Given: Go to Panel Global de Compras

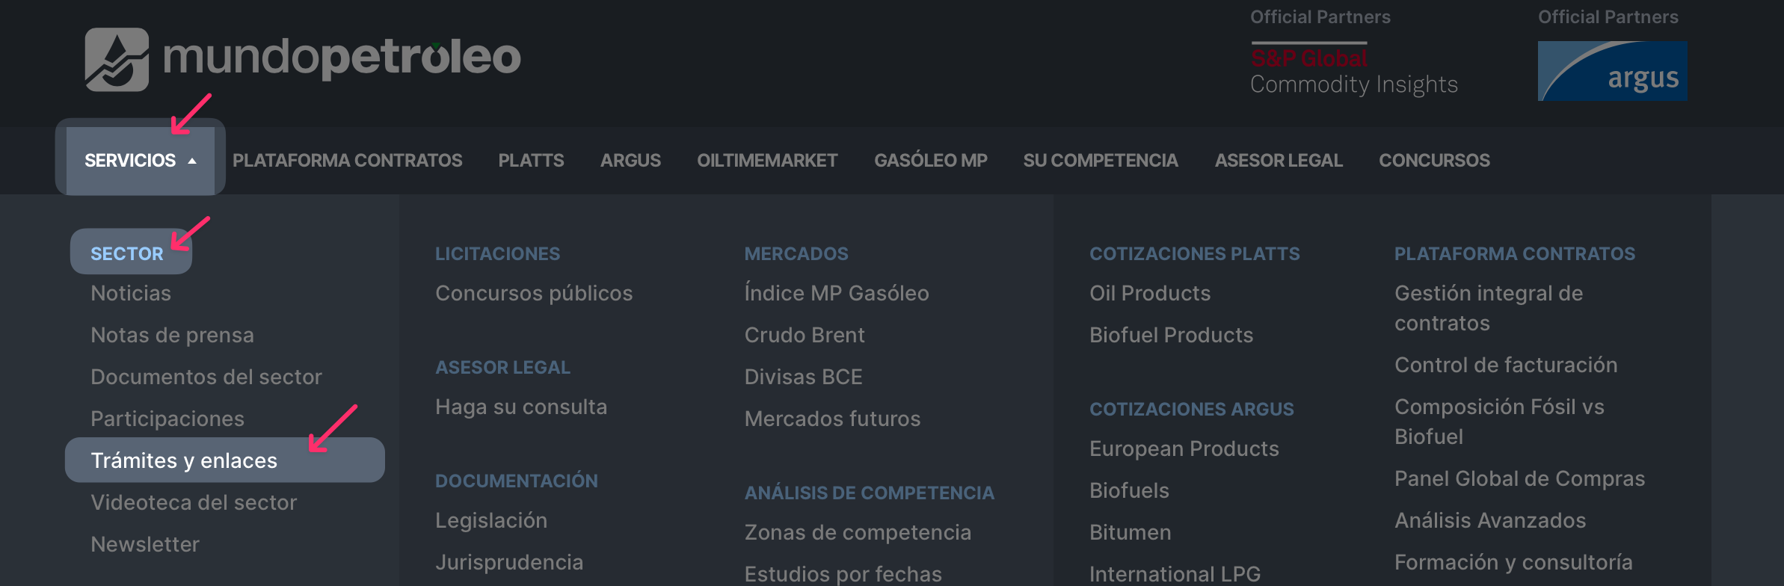Looking at the screenshot, I should pyautogui.click(x=1519, y=478).
